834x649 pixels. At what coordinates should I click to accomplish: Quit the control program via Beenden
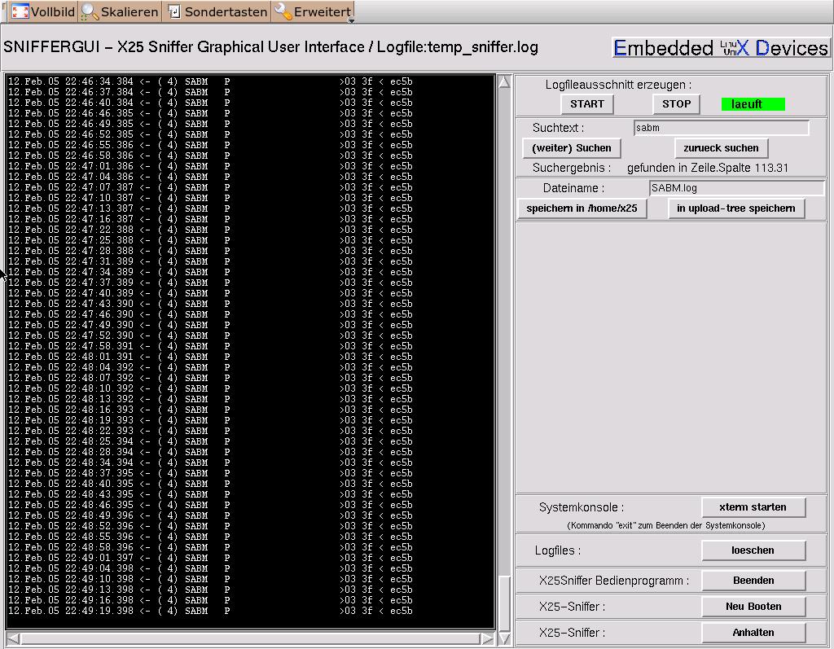click(x=753, y=581)
